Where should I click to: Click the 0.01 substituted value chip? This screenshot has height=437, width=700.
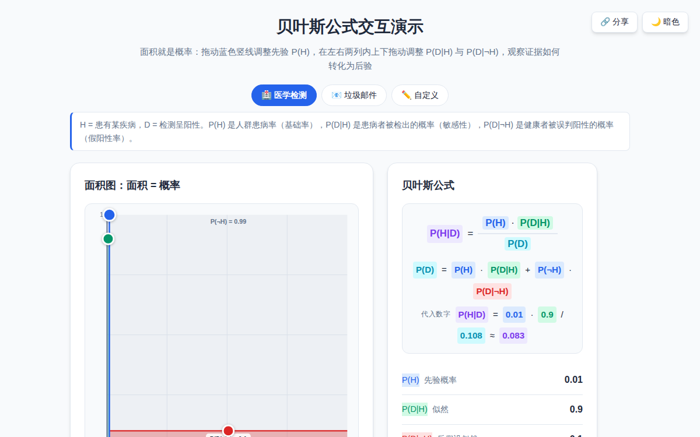click(514, 315)
